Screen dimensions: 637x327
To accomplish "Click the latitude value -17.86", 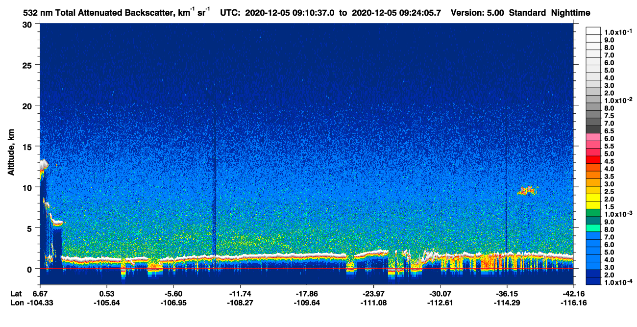I will [x=306, y=293].
